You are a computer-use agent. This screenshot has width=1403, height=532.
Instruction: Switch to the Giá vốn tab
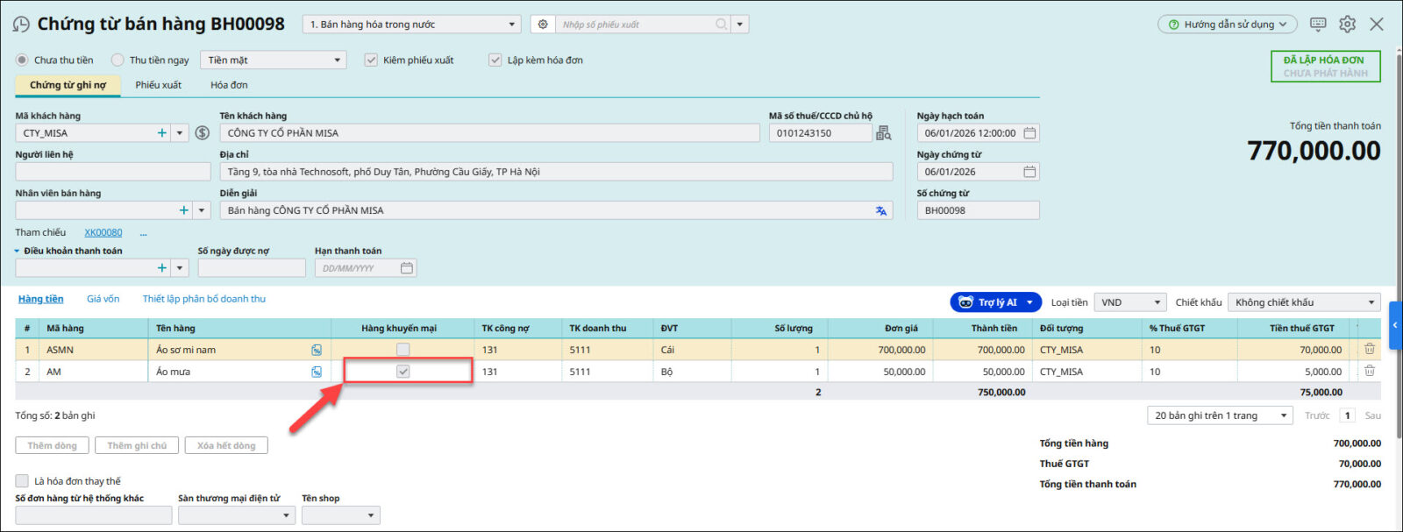[x=103, y=299]
